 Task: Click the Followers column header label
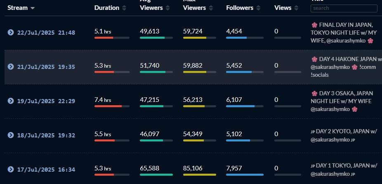240,8
